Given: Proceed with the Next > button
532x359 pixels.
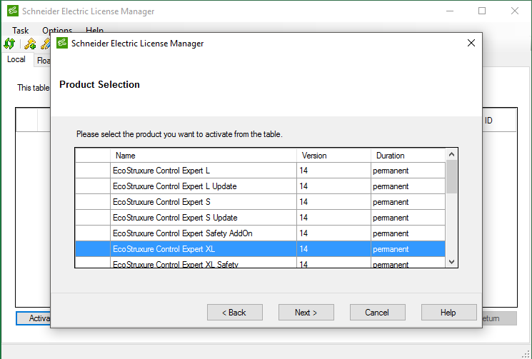Looking at the screenshot, I should coord(306,312).
